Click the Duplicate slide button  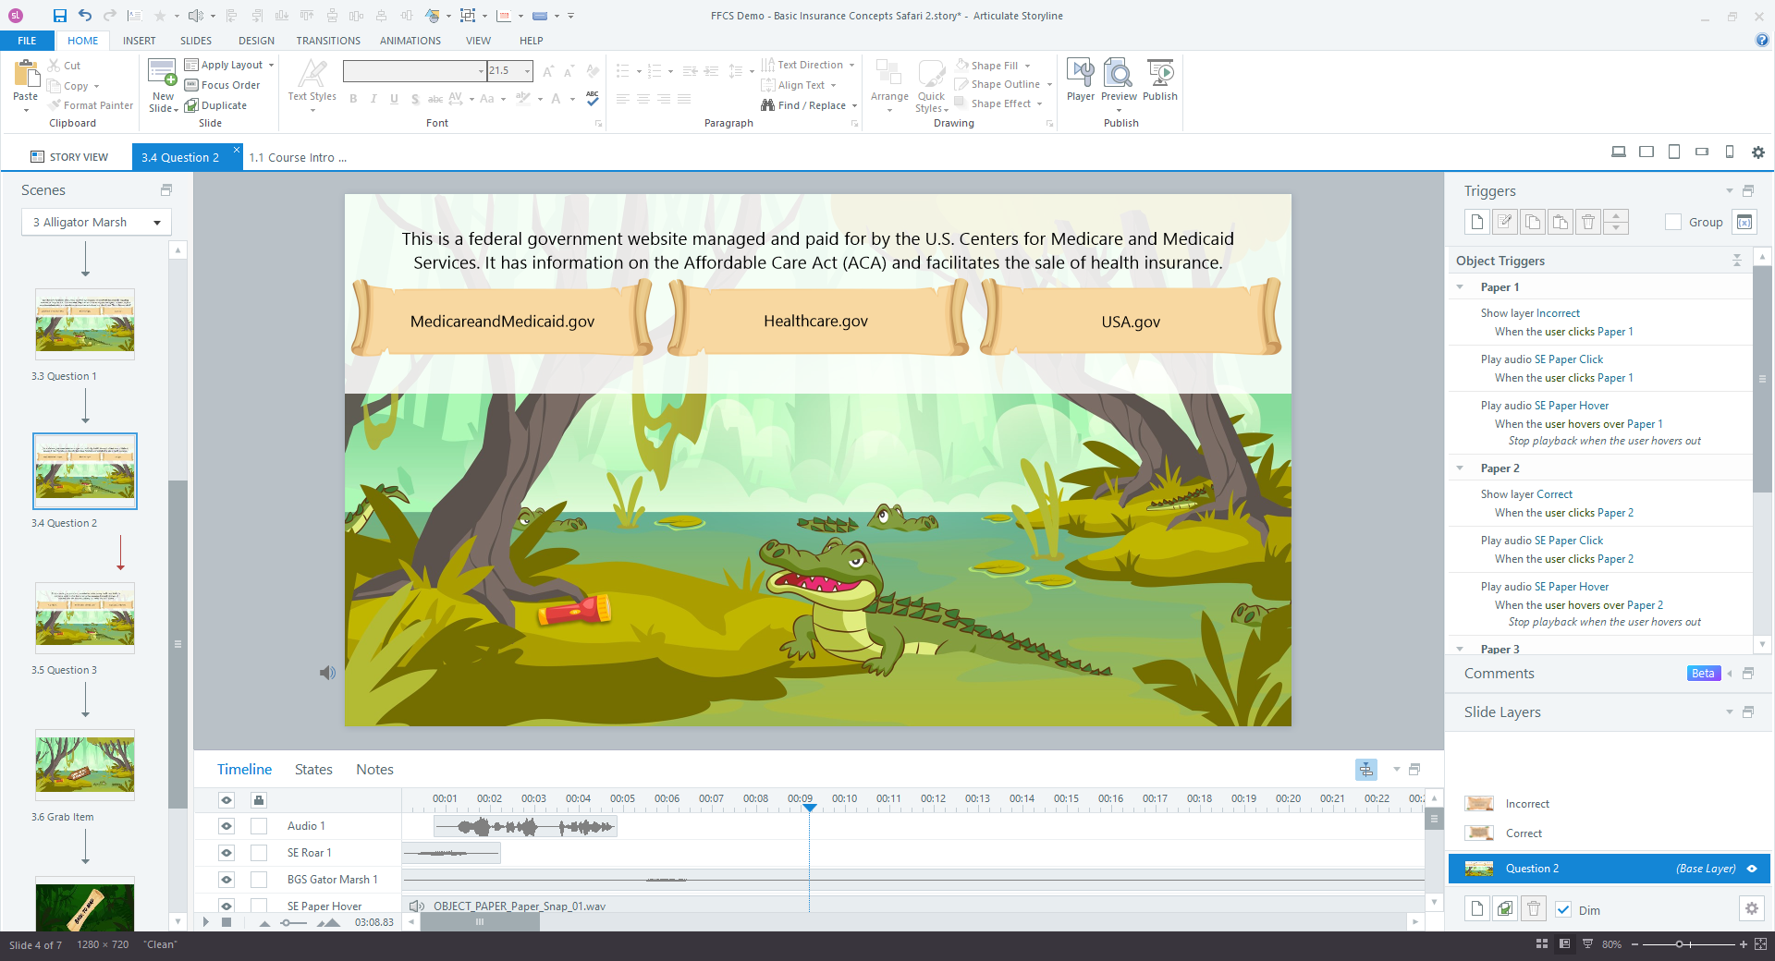[215, 105]
